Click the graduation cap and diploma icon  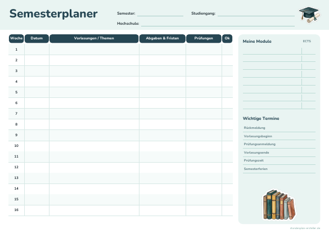click(310, 15)
